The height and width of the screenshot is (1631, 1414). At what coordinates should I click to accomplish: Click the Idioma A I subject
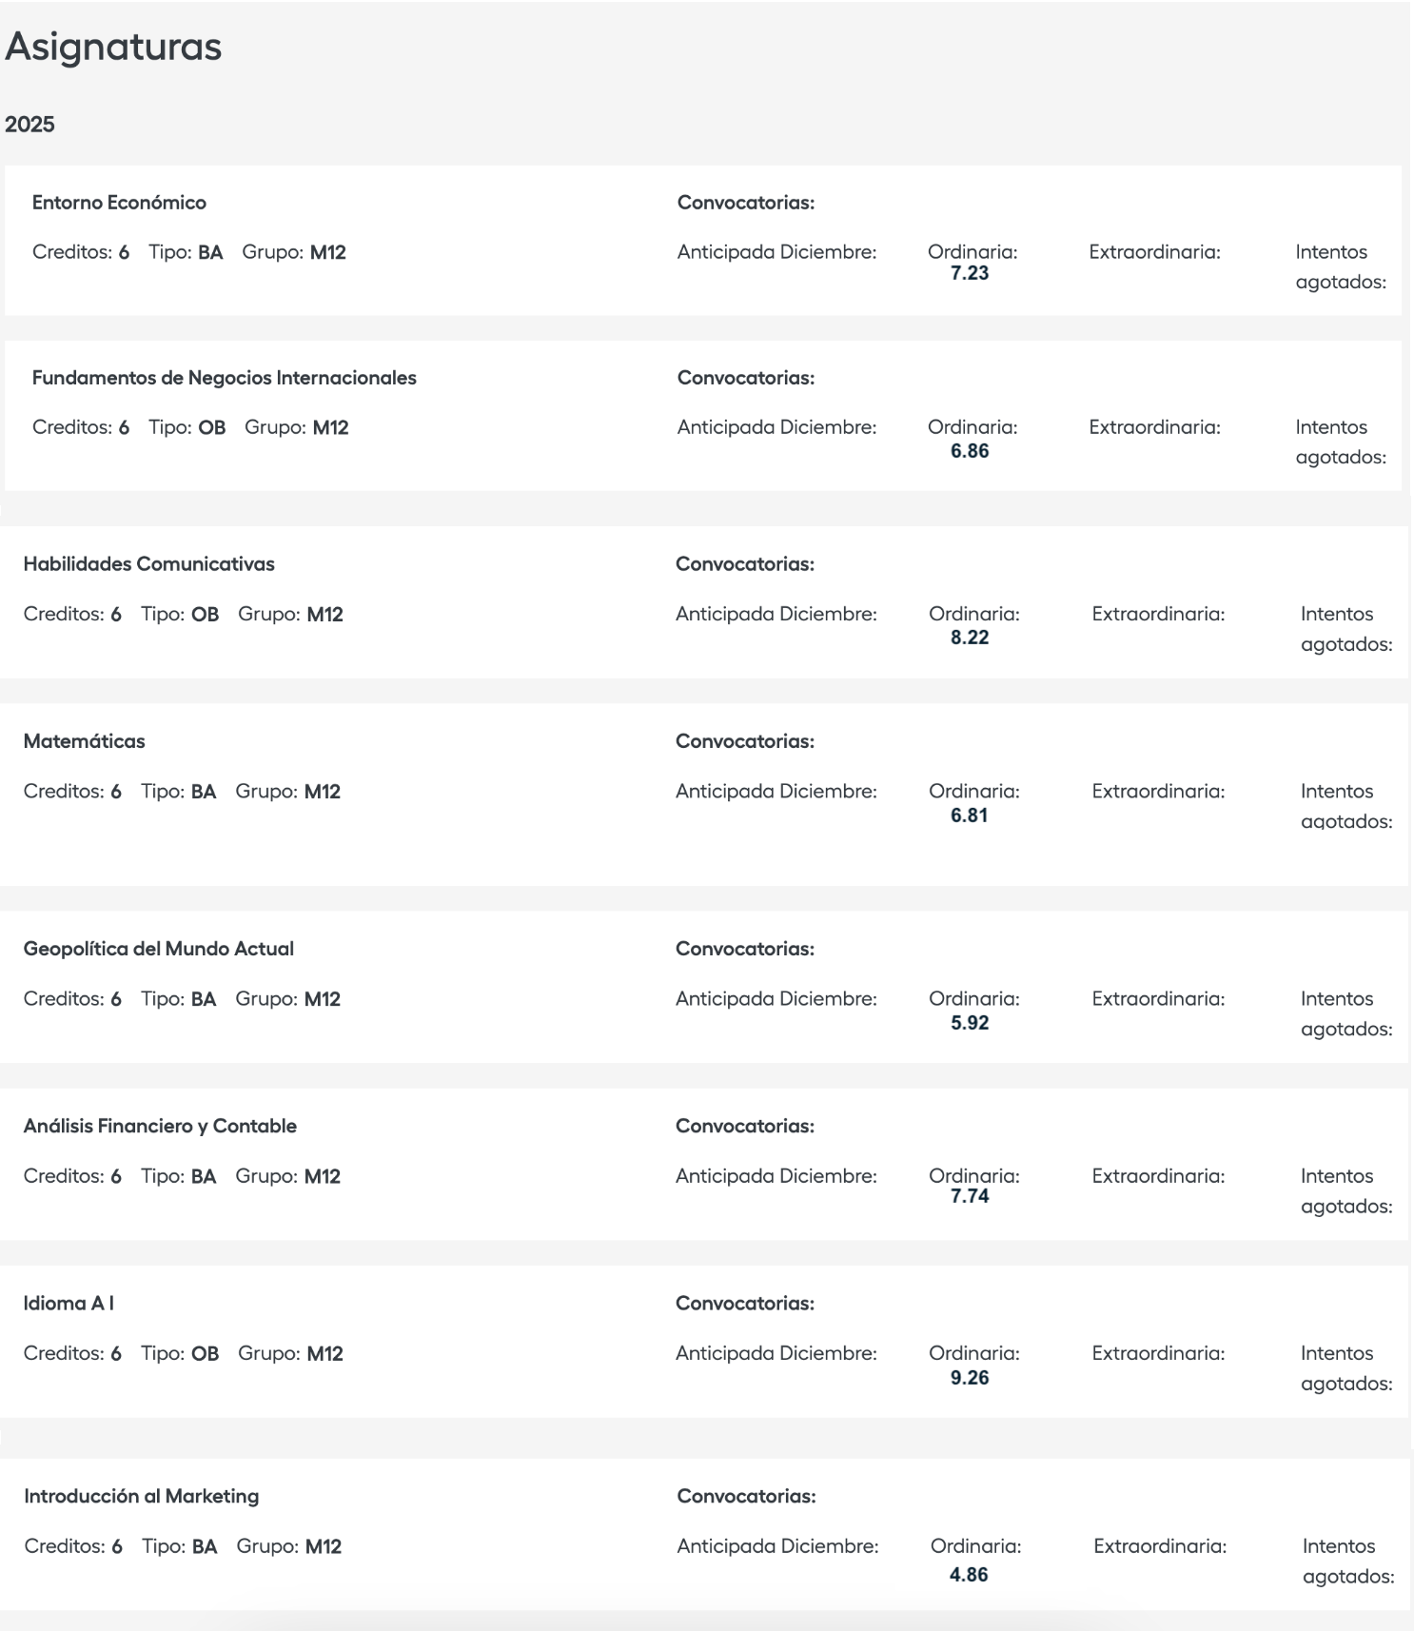click(69, 1304)
